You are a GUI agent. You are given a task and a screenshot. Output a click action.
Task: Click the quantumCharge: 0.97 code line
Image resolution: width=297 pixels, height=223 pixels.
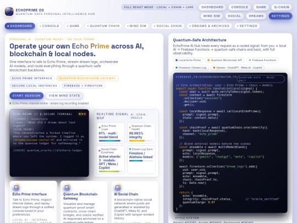199,202
